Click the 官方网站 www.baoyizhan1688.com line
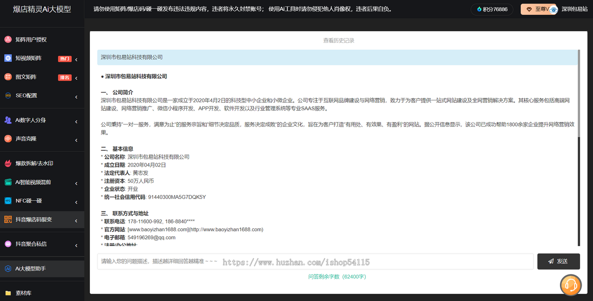This screenshot has width=593, height=301. click(x=182, y=229)
